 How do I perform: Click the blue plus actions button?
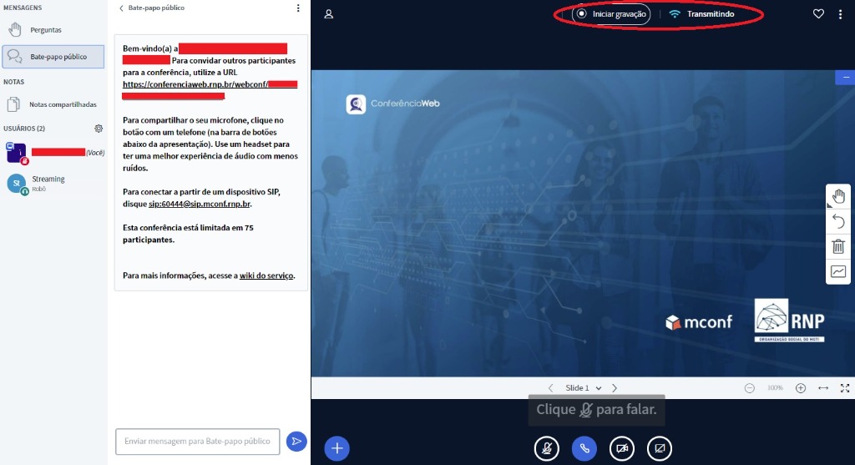pyautogui.click(x=336, y=448)
